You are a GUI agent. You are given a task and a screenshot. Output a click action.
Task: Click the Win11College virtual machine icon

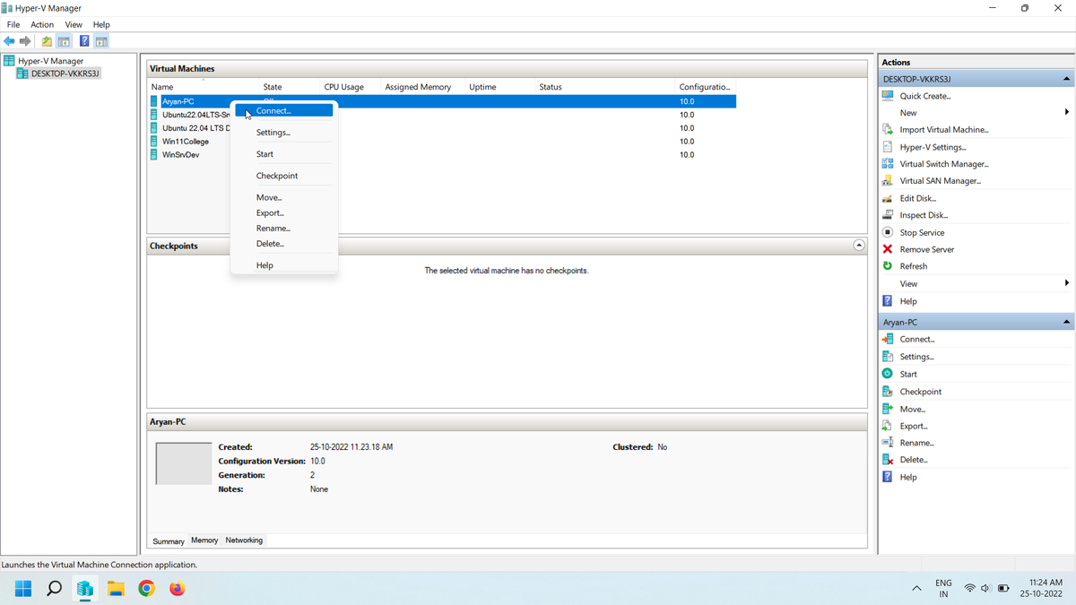pos(154,142)
